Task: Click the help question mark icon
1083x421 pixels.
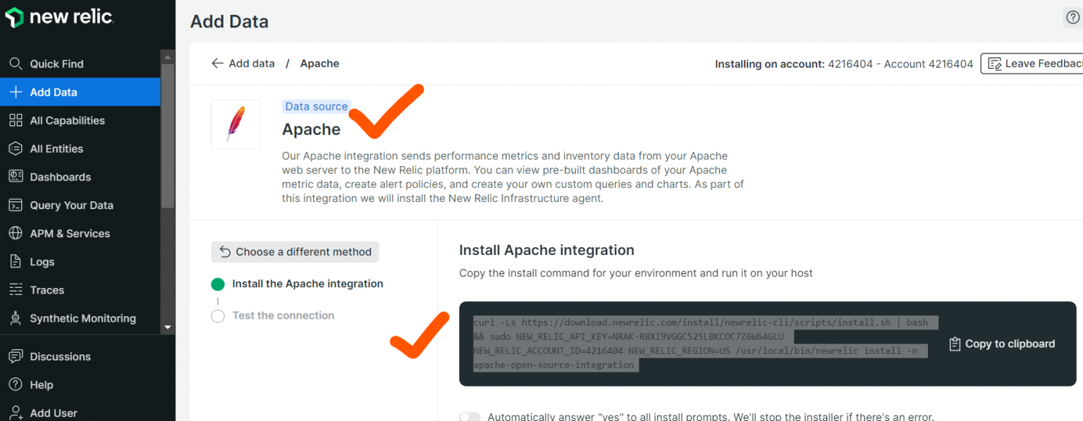Action: [x=1072, y=18]
